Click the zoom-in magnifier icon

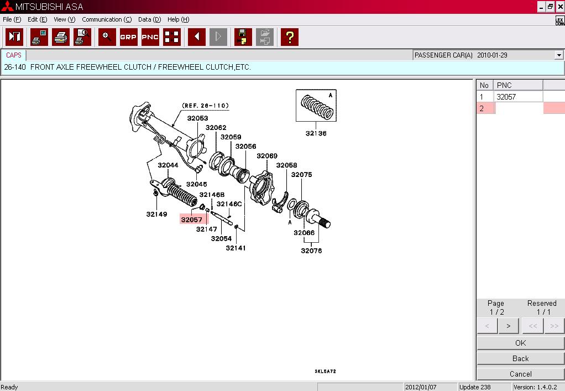[x=107, y=37]
